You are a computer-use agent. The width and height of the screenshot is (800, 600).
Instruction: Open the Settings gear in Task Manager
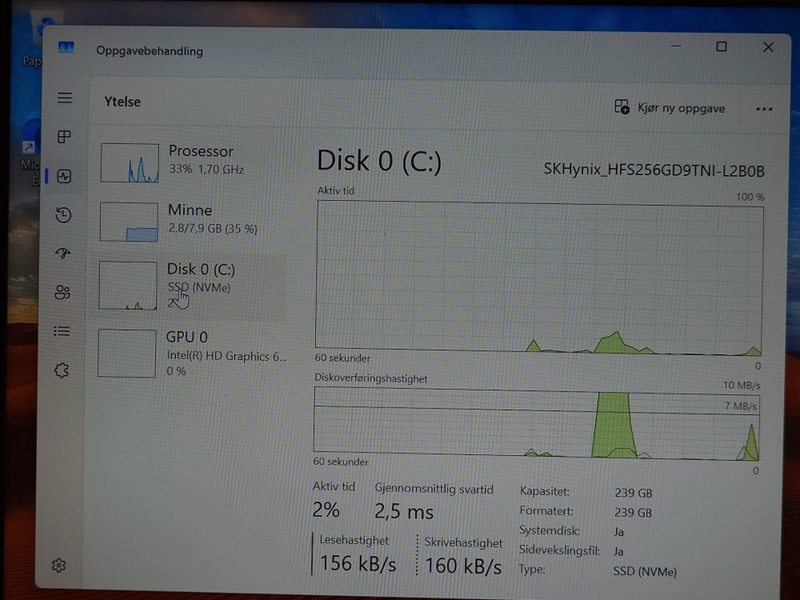click(58, 565)
